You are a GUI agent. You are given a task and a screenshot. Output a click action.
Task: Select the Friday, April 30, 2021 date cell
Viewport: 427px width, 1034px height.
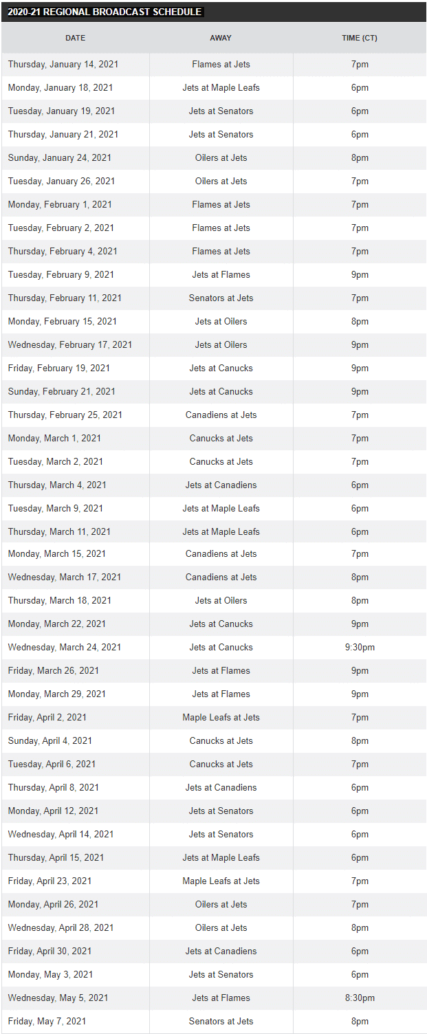50,951
